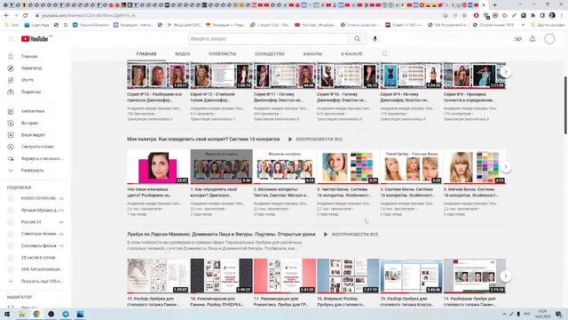Select the КАНАЛЫ channel tab
Image resolution: width=568 pixels, height=320 pixels.
click(x=313, y=53)
